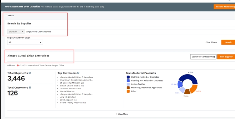235x119 pixels.
Task: Click help icon next to Total Customers
Action: [x=30, y=87]
